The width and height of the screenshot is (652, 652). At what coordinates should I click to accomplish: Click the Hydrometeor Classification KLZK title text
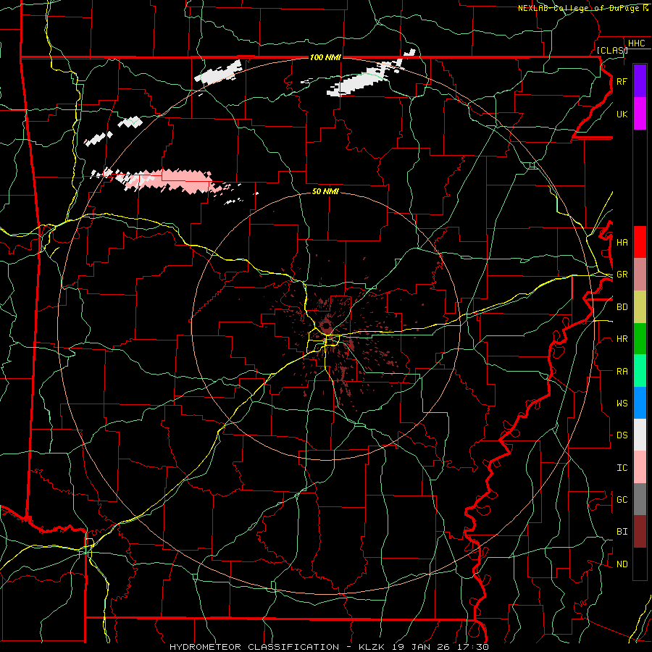[329, 647]
